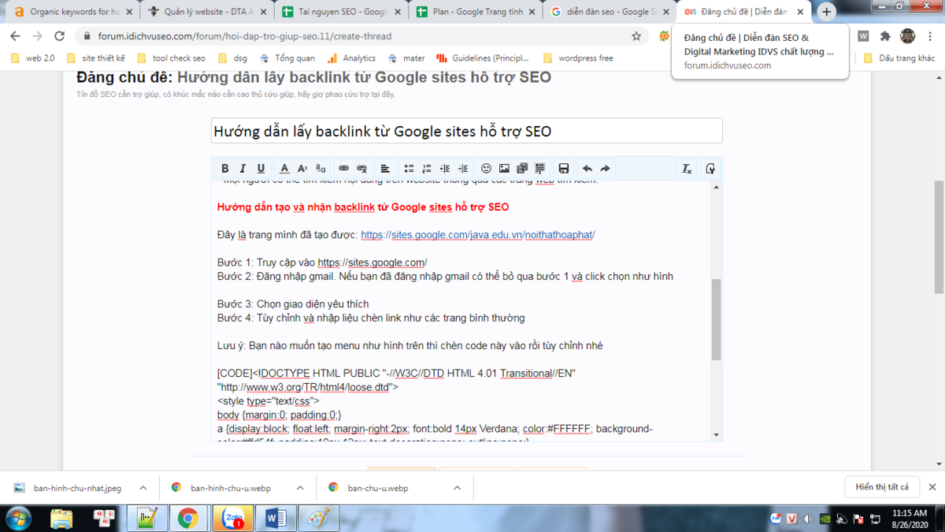Viewport: 945px width, 532px height.
Task: Insert a bulleted list
Action: [409, 169]
